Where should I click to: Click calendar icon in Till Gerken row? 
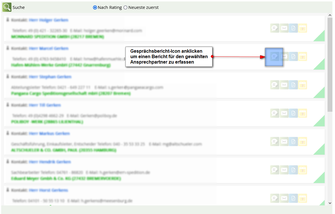tap(303, 113)
